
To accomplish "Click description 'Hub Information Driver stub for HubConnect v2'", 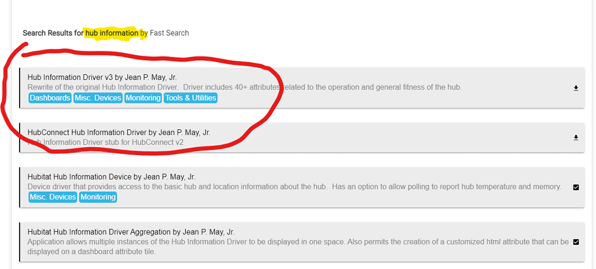I will [x=105, y=143].
